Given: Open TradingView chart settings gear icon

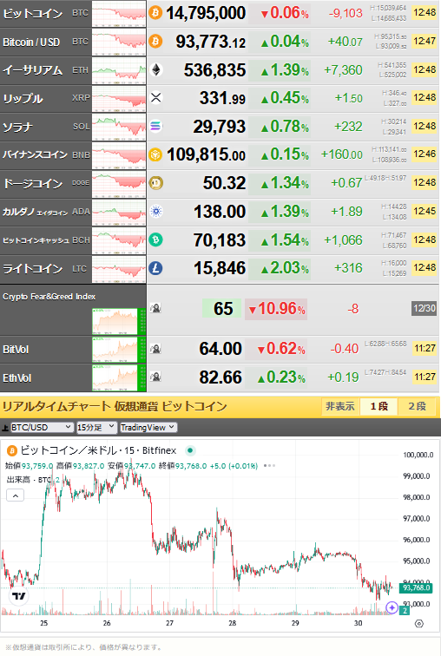Looking at the screenshot, I should (418, 623).
